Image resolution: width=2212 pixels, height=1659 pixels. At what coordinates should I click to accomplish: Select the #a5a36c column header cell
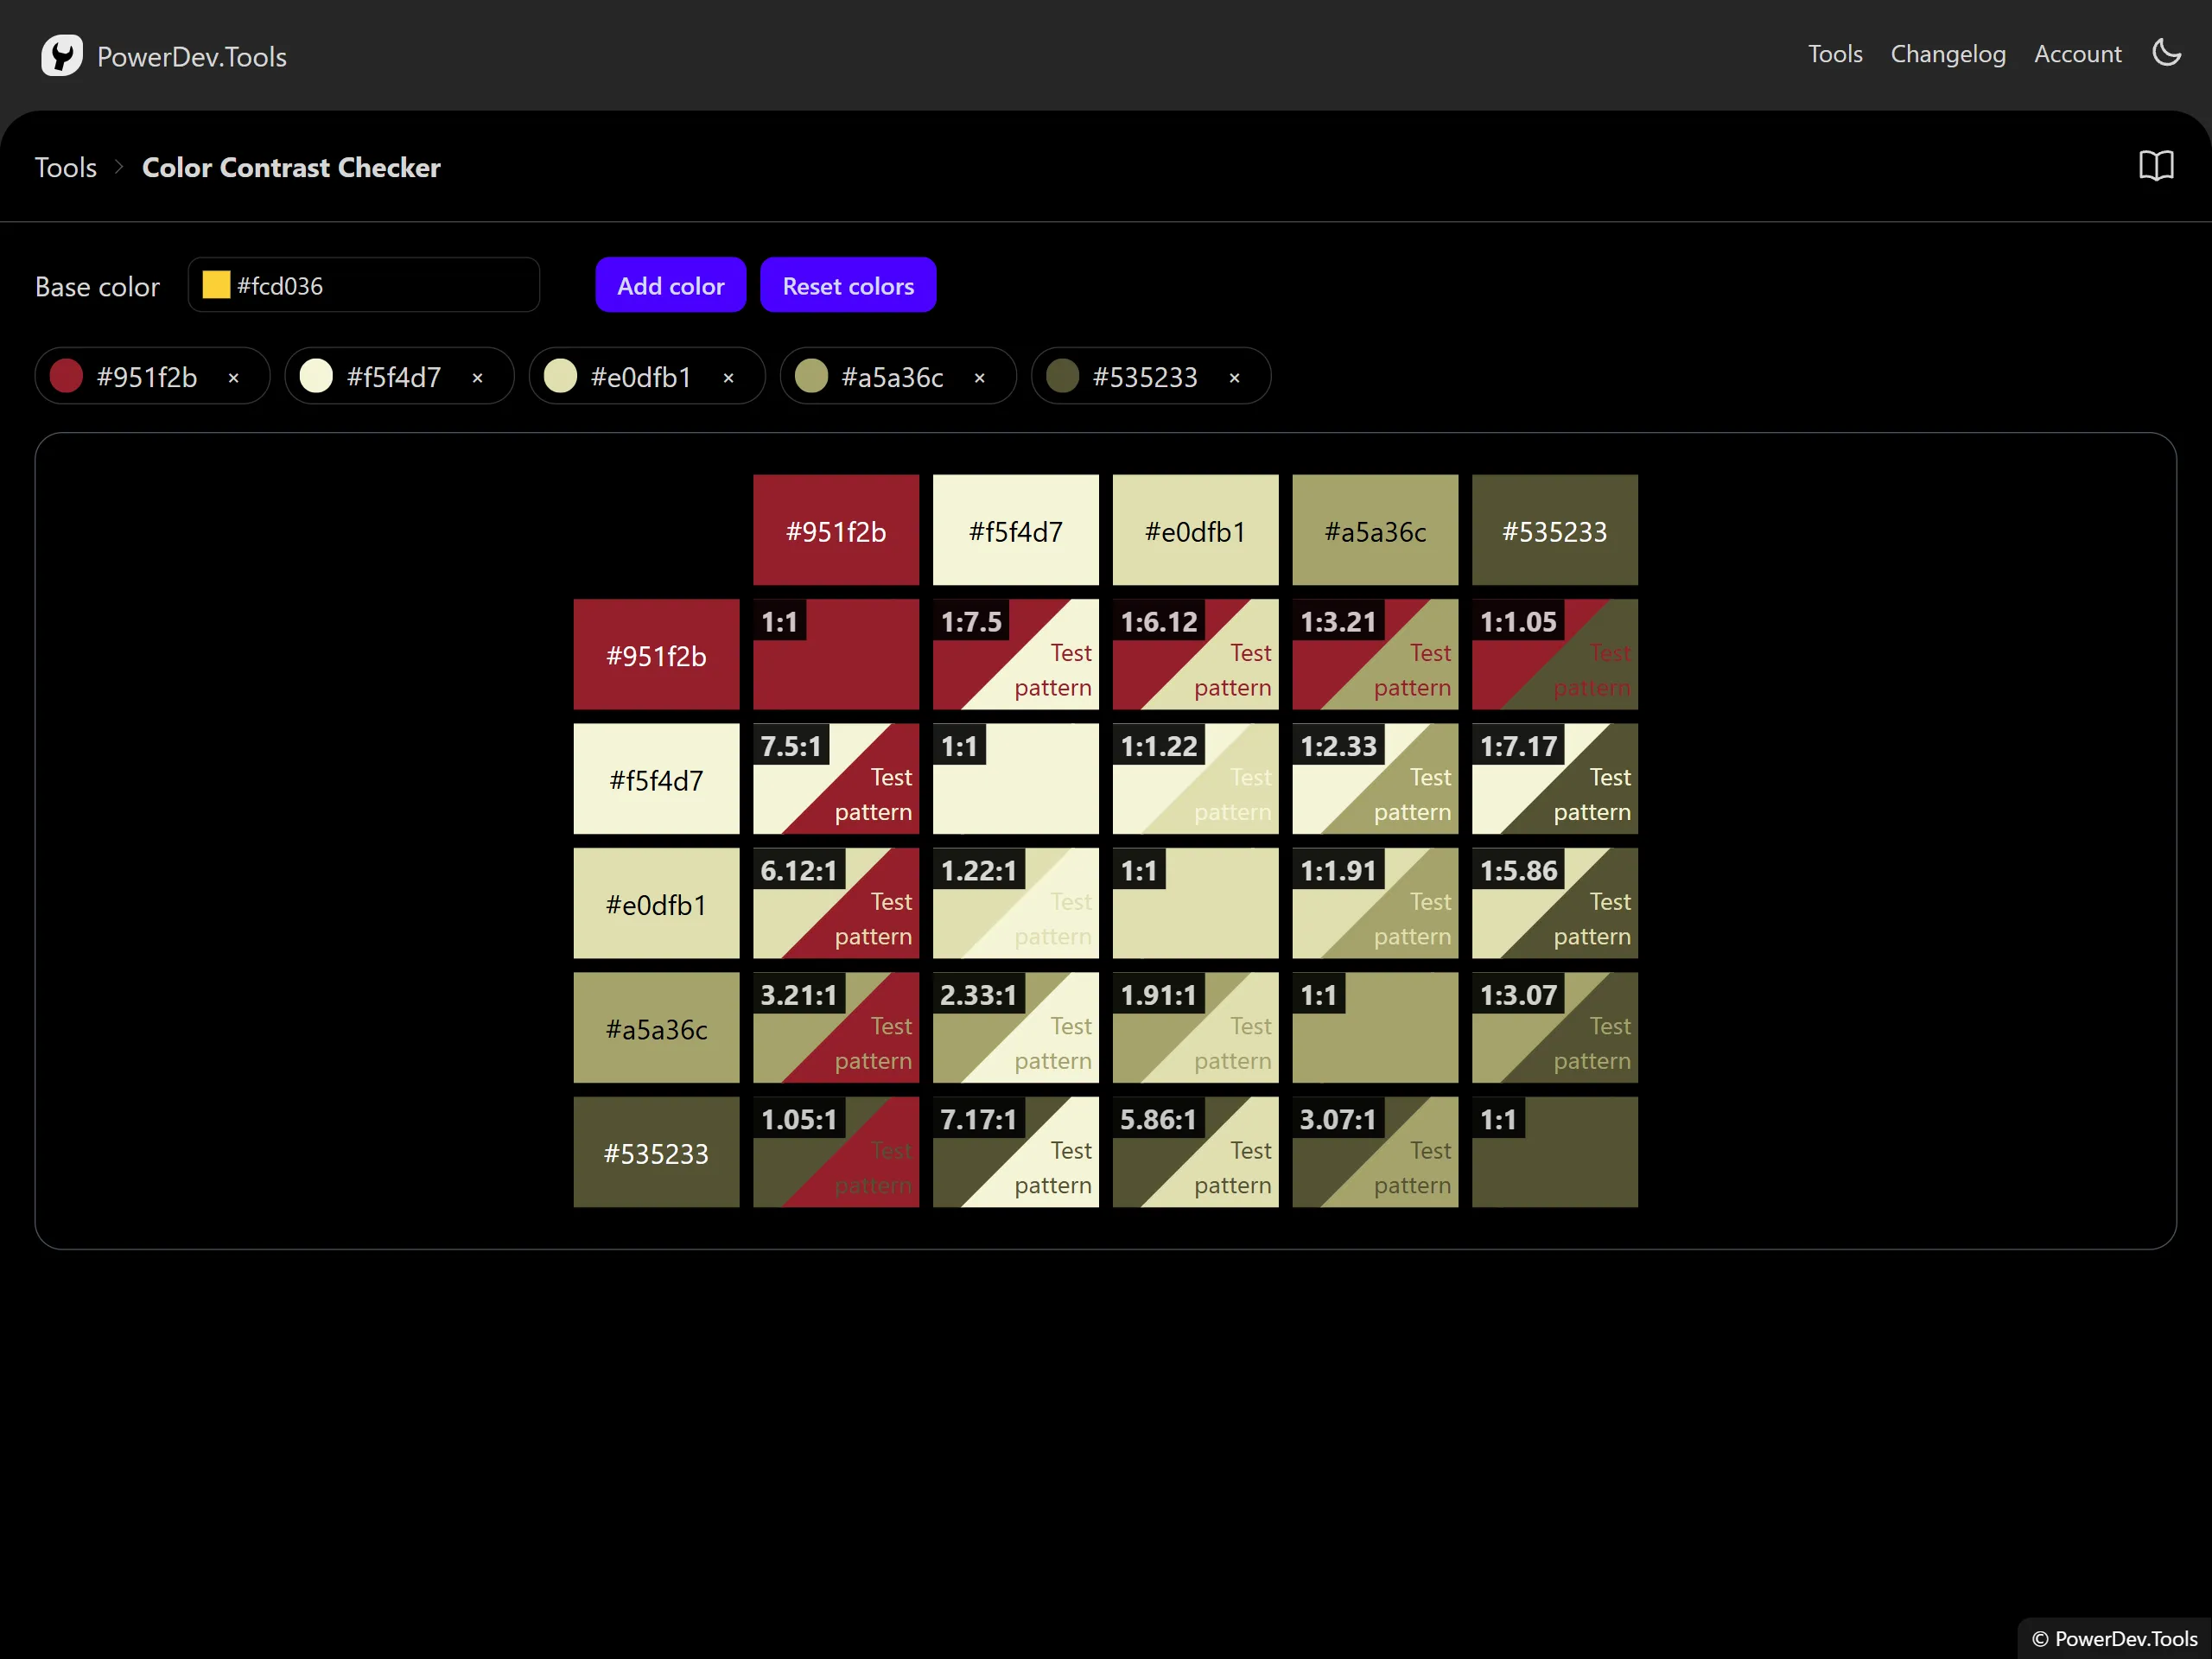point(1376,530)
